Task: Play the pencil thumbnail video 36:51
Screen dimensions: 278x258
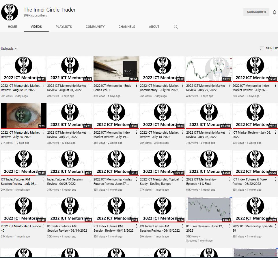Action: [x=116, y=69]
